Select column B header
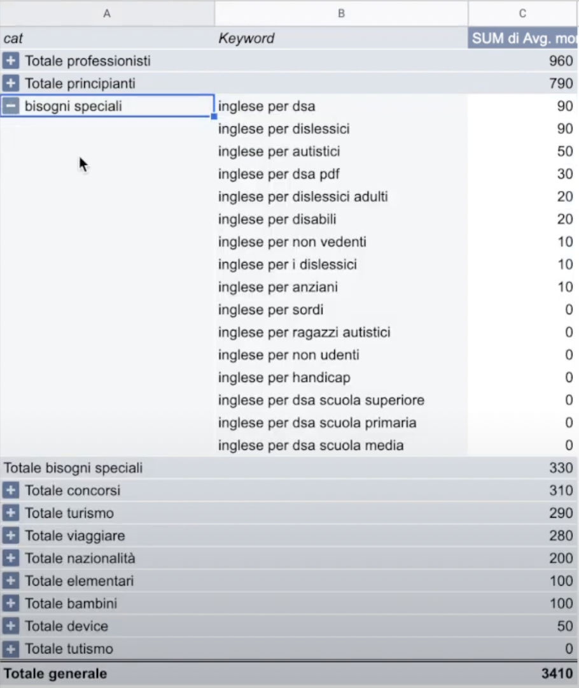 click(341, 13)
